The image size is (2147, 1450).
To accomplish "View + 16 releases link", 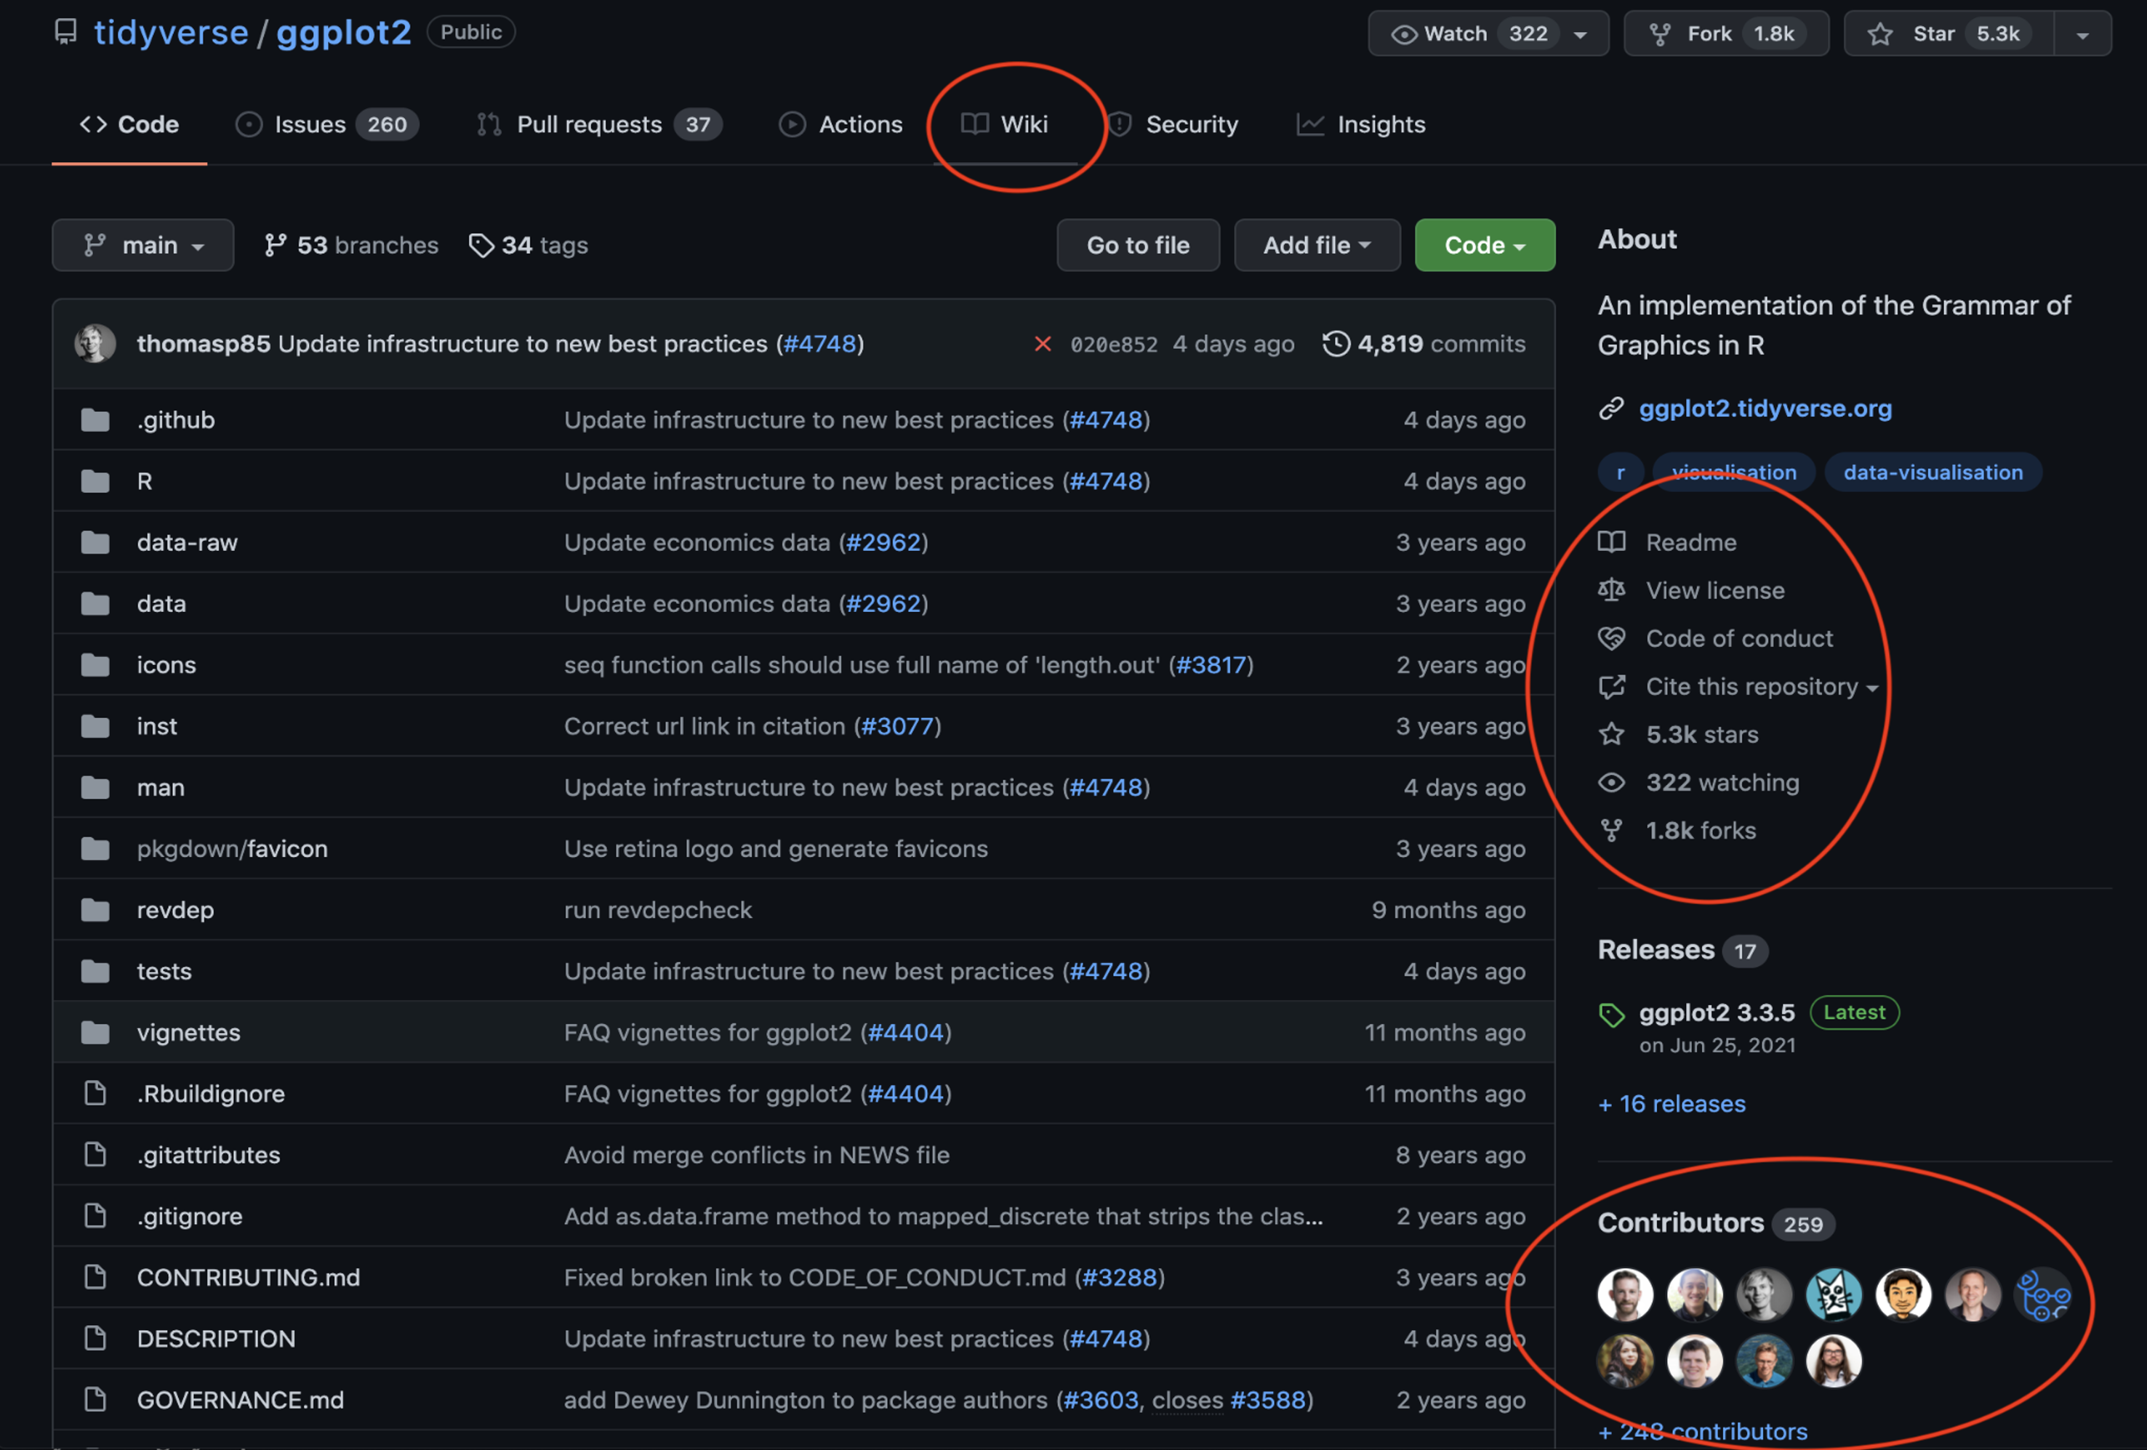I will coord(1672,1105).
